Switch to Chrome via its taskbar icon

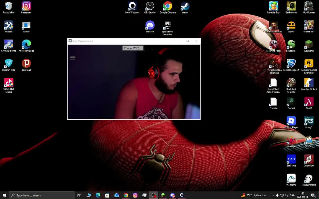pyautogui.click(x=126, y=195)
